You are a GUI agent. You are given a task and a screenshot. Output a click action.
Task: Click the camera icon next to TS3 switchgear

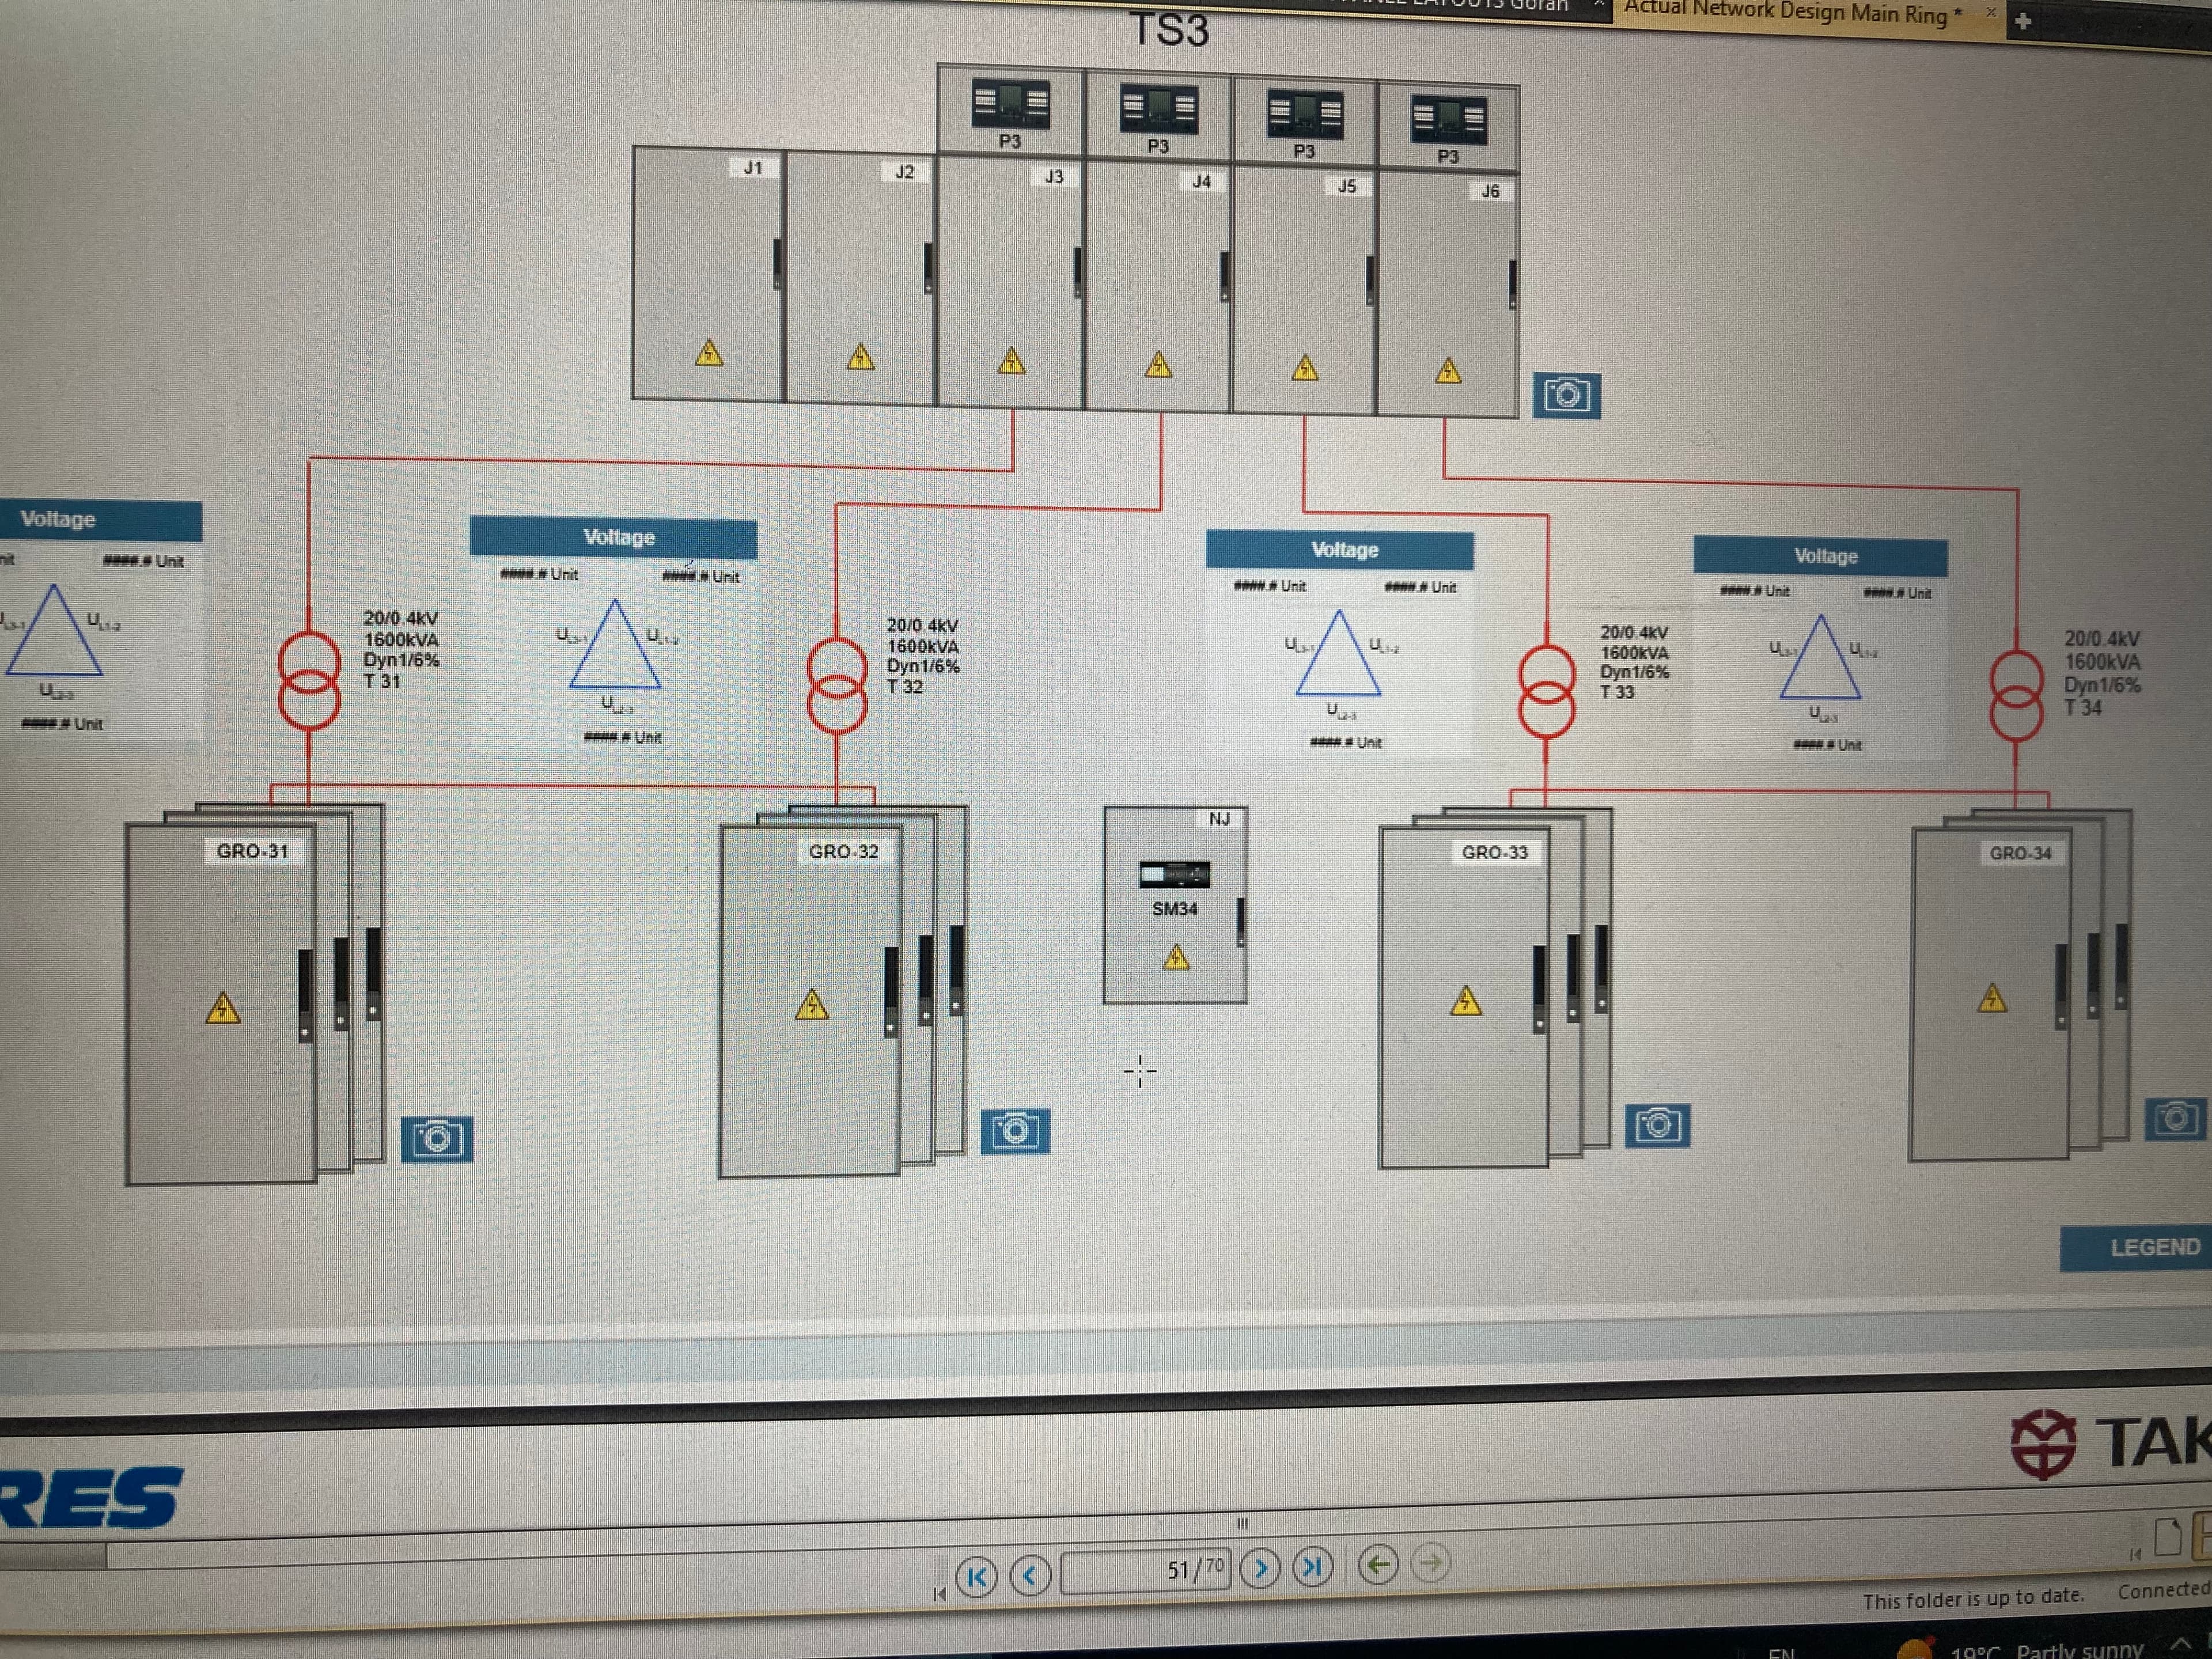(1566, 395)
